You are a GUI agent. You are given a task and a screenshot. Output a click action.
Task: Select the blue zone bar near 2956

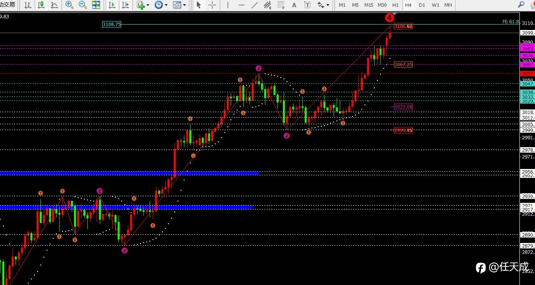[129, 173]
